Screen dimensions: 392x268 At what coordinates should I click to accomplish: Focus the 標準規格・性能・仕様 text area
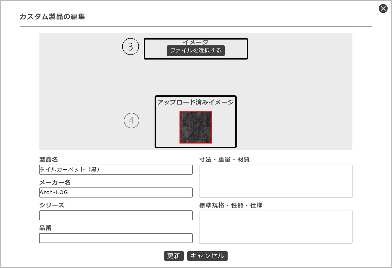[276, 227]
